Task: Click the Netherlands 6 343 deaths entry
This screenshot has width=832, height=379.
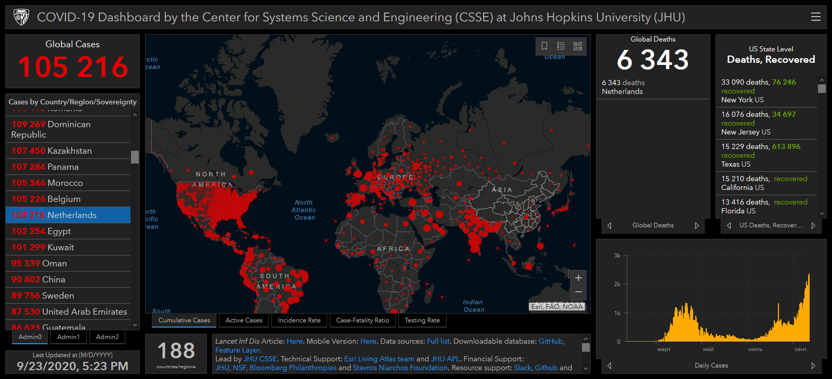Action: [653, 87]
